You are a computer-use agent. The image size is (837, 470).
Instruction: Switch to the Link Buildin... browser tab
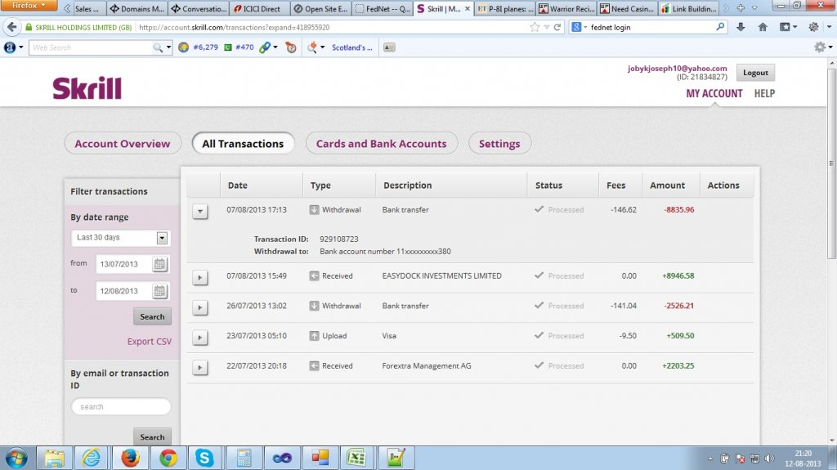pyautogui.click(x=688, y=8)
